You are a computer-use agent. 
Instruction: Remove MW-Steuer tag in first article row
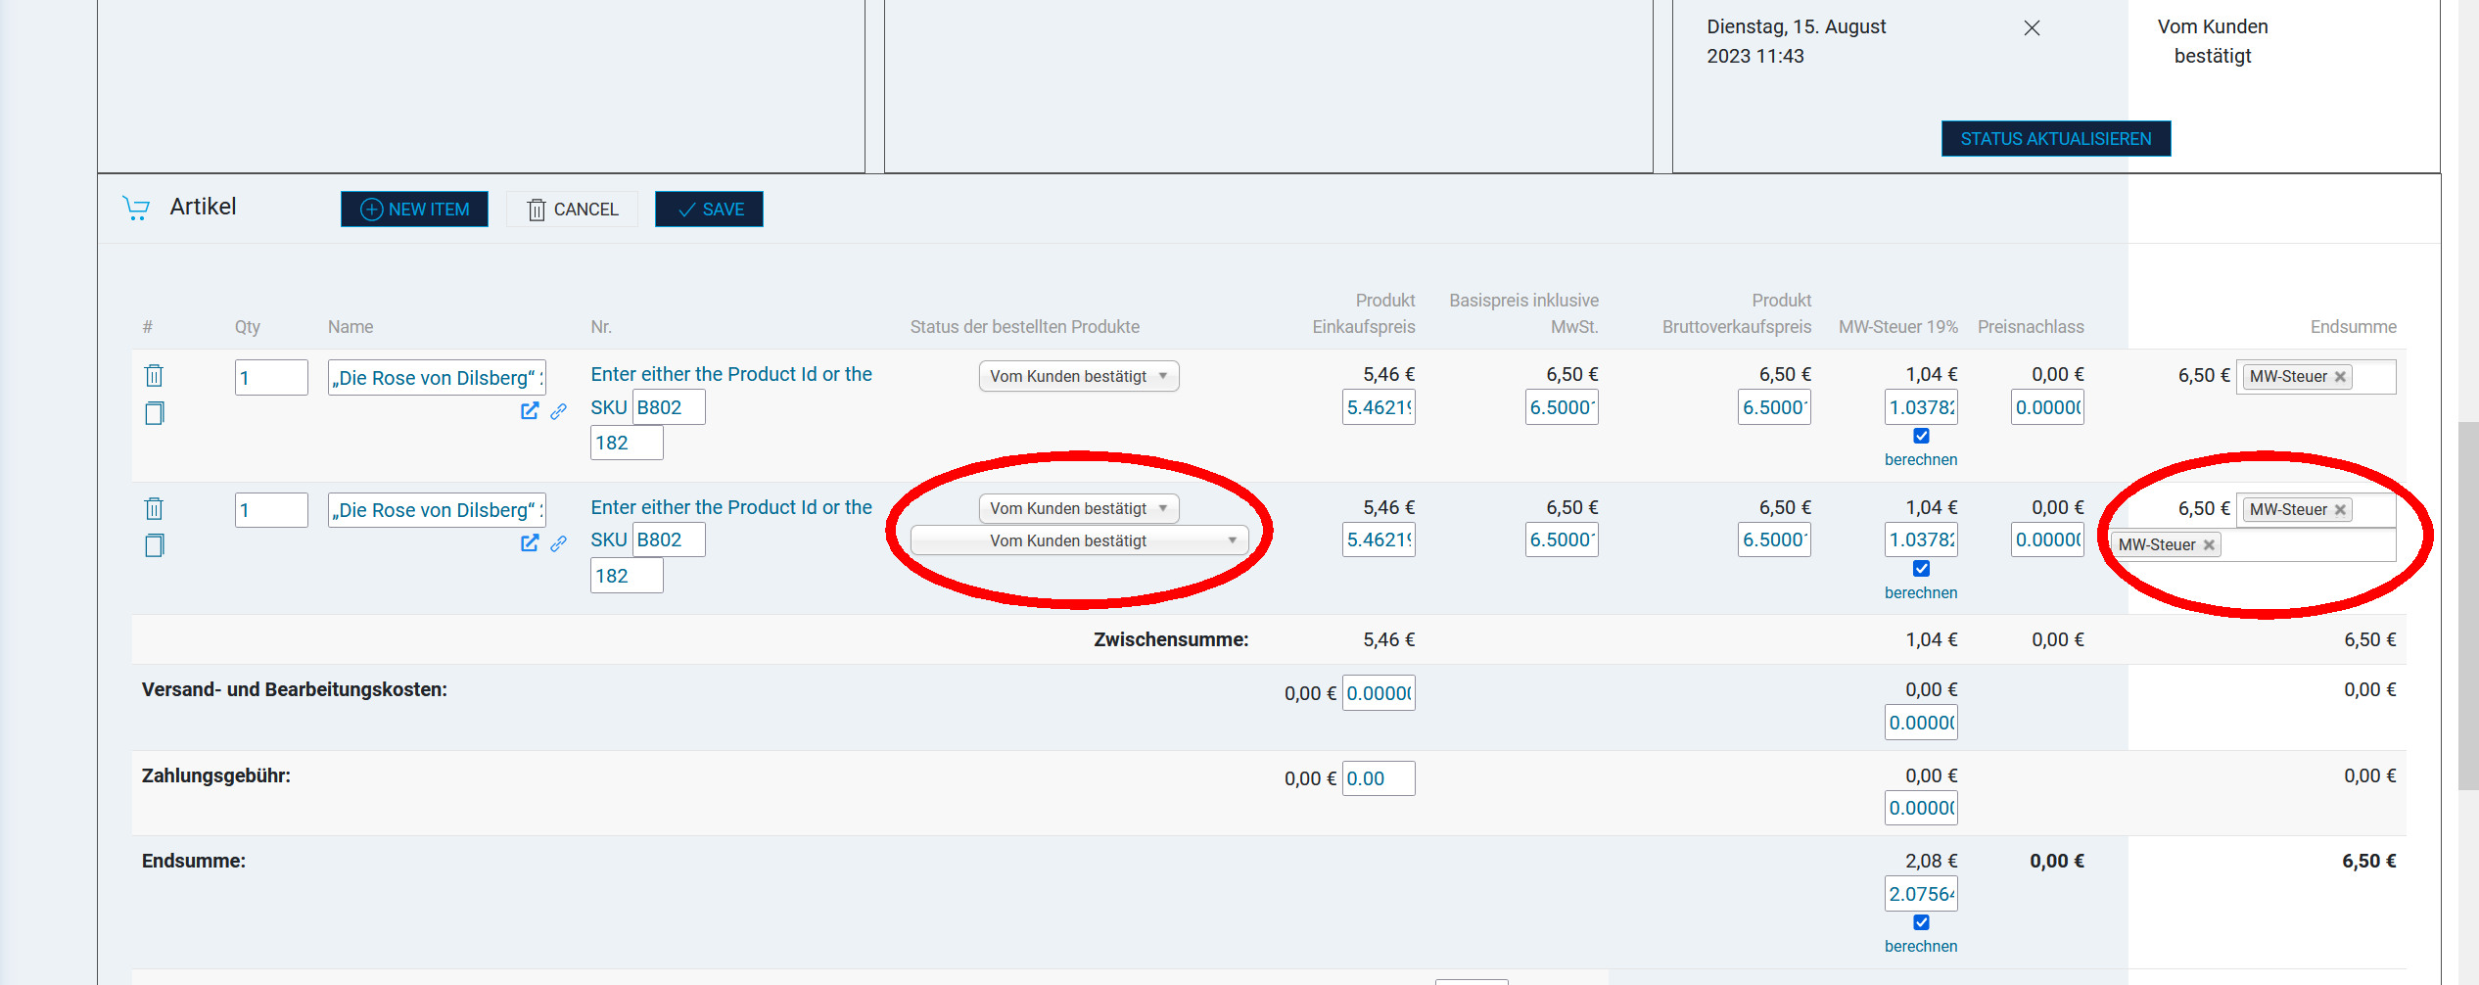coord(2340,377)
